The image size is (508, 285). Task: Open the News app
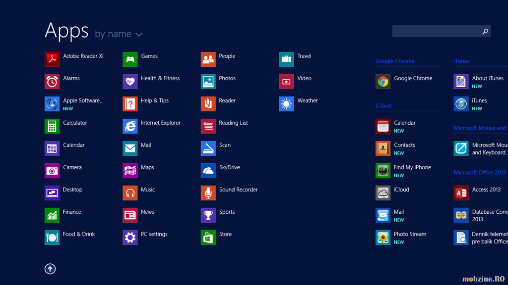coord(138,215)
